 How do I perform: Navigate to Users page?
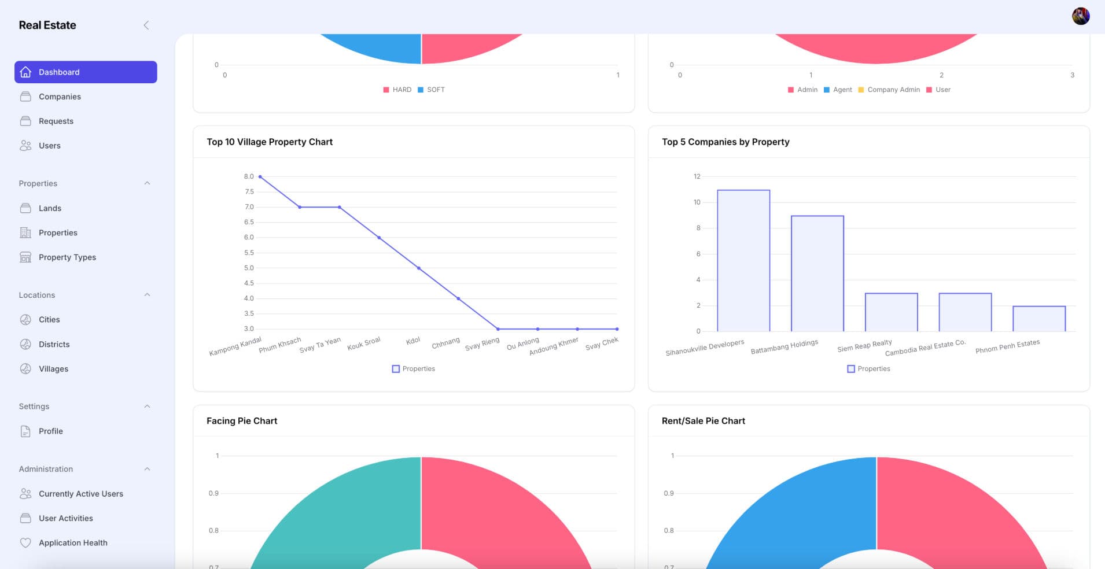point(86,146)
